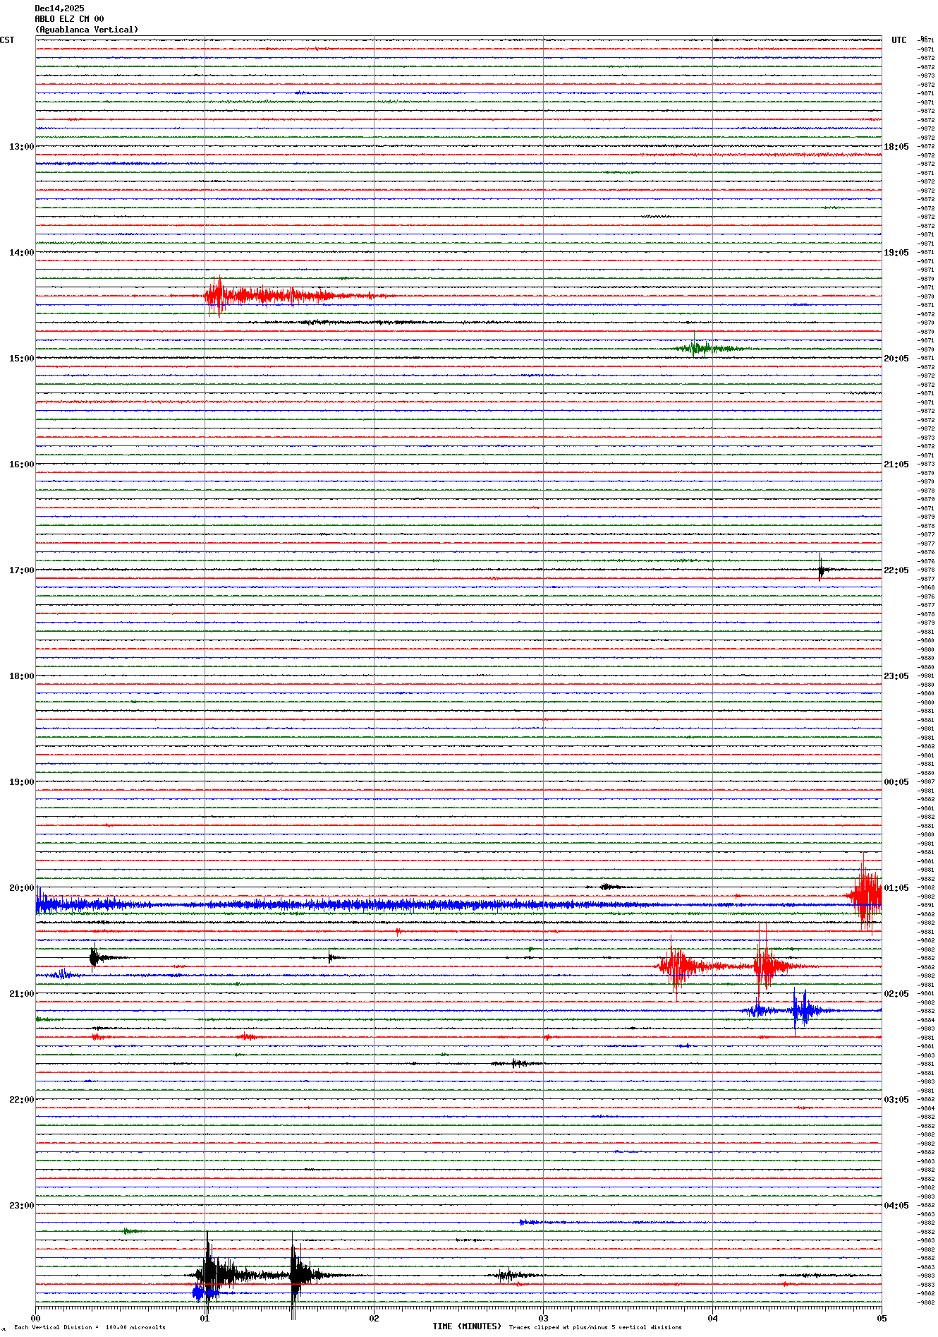Click the (Aguablanca Vertical) title text
The image size is (938, 1337).
click(86, 30)
